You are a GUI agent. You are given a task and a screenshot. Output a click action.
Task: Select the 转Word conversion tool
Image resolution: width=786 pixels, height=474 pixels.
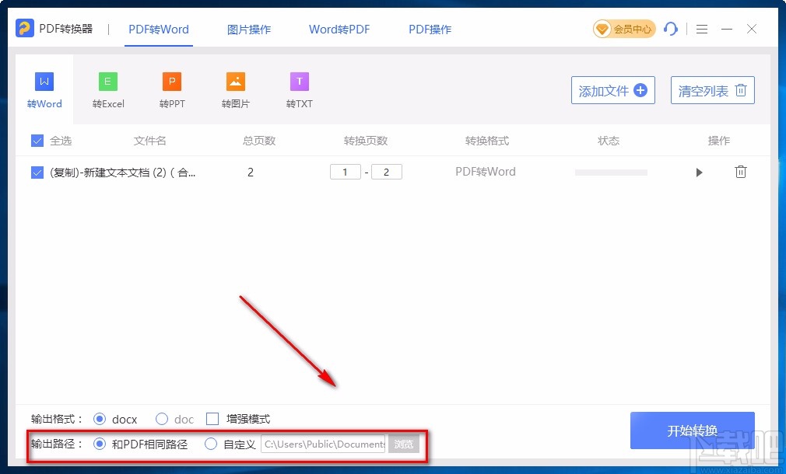tap(44, 88)
